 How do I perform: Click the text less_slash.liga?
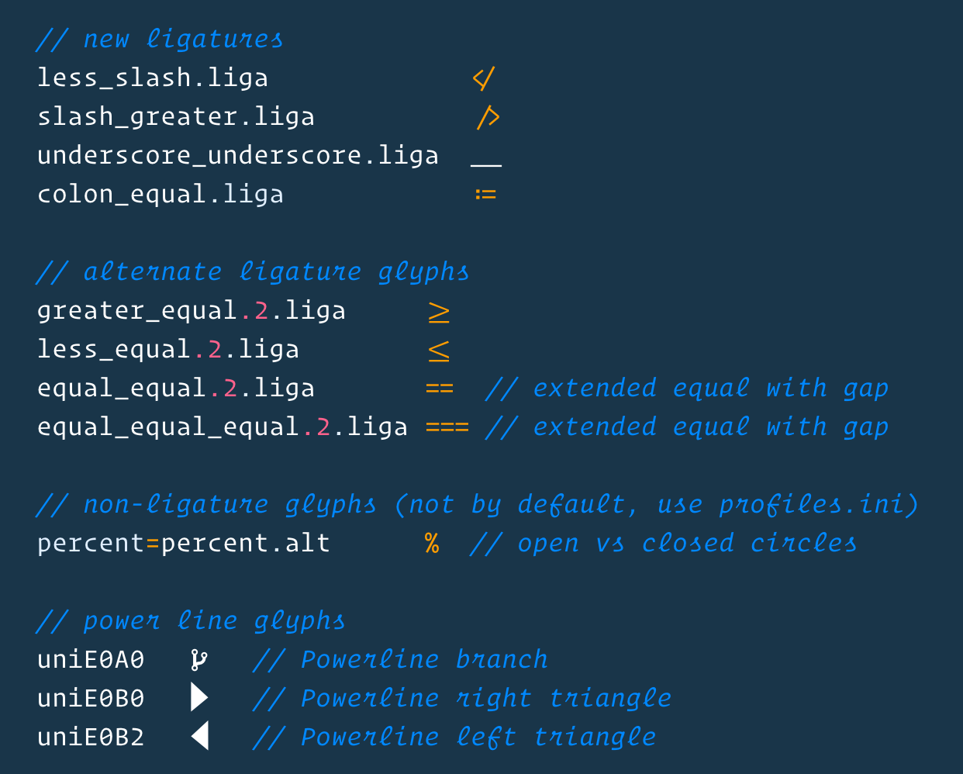(x=153, y=78)
